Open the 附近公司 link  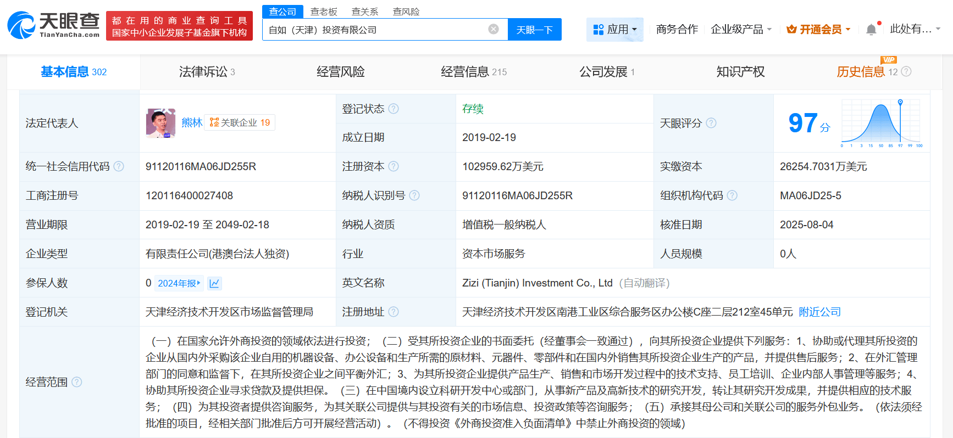pyautogui.click(x=820, y=312)
